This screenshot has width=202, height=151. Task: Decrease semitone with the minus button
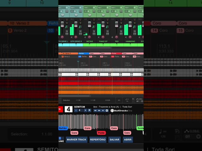click(x=76, y=110)
